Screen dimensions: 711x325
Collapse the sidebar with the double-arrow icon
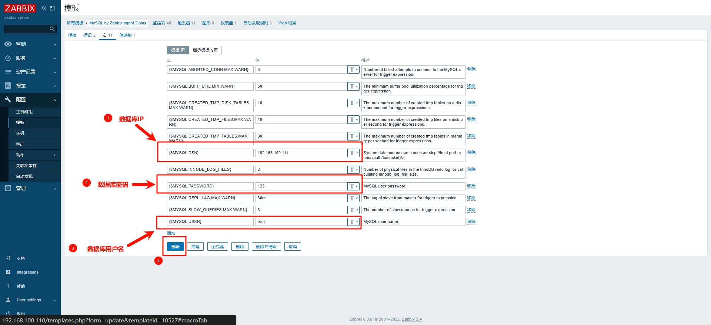(44, 8)
